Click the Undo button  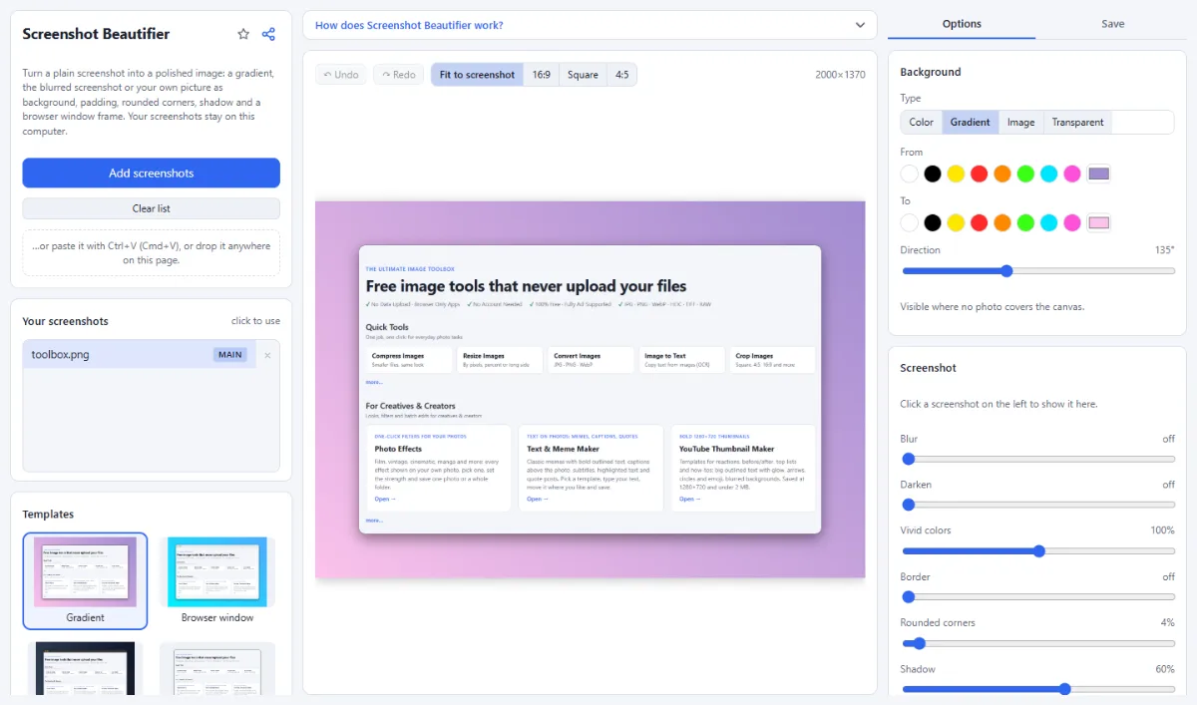coord(341,75)
